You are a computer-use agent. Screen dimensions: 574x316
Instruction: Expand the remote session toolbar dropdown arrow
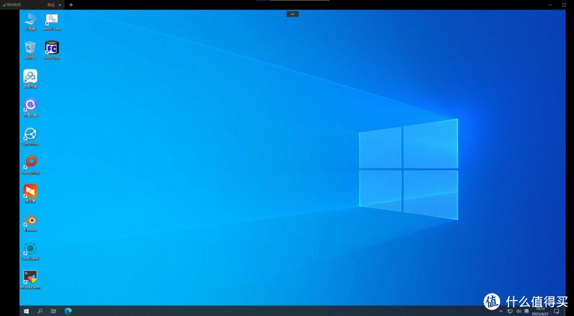pos(292,14)
